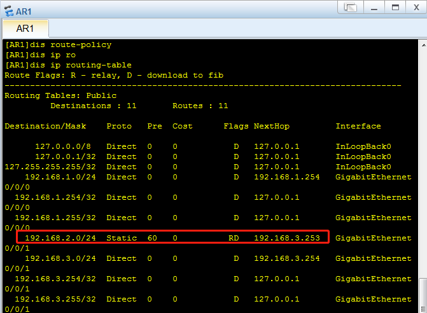Click destination 192.168.1.0/24

(60, 177)
